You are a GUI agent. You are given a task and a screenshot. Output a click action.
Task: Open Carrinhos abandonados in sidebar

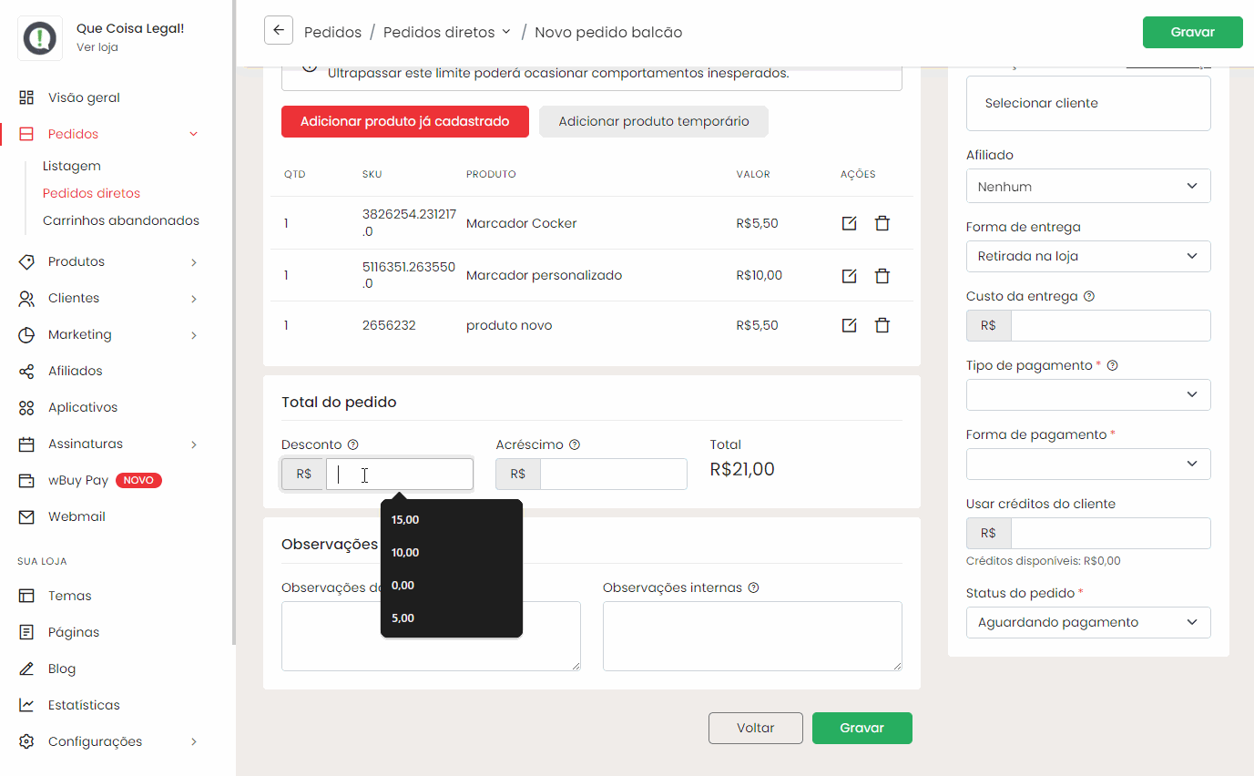(120, 220)
